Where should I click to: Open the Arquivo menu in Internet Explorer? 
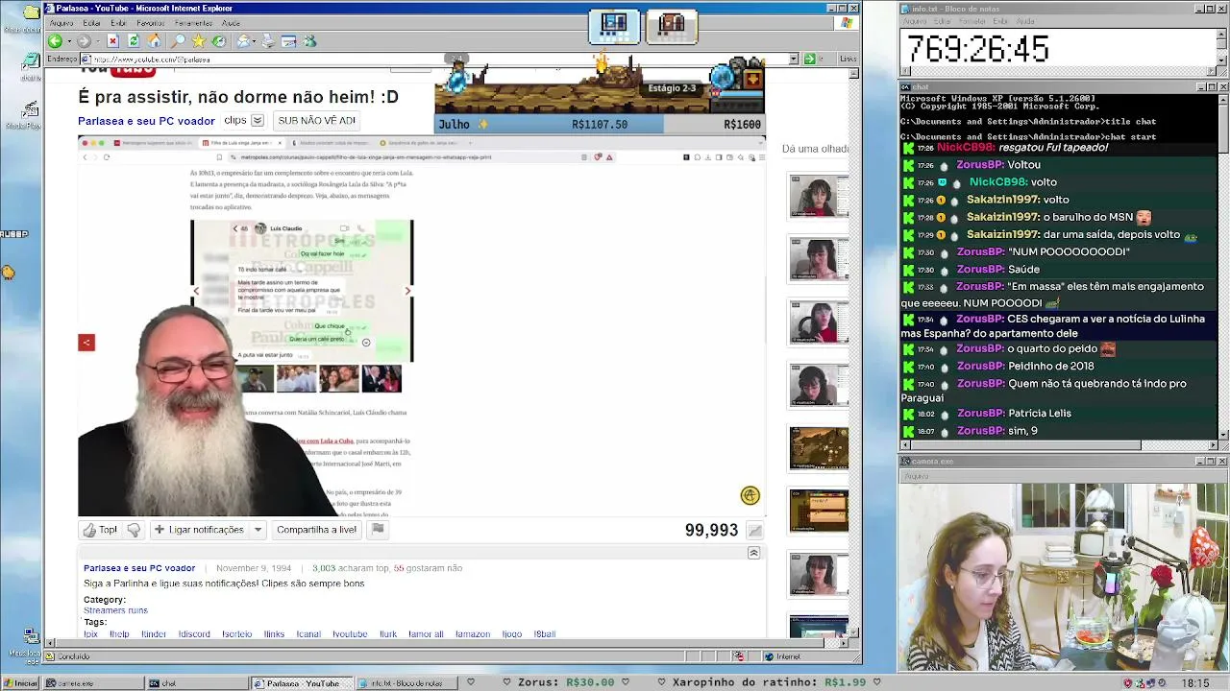[x=61, y=23]
